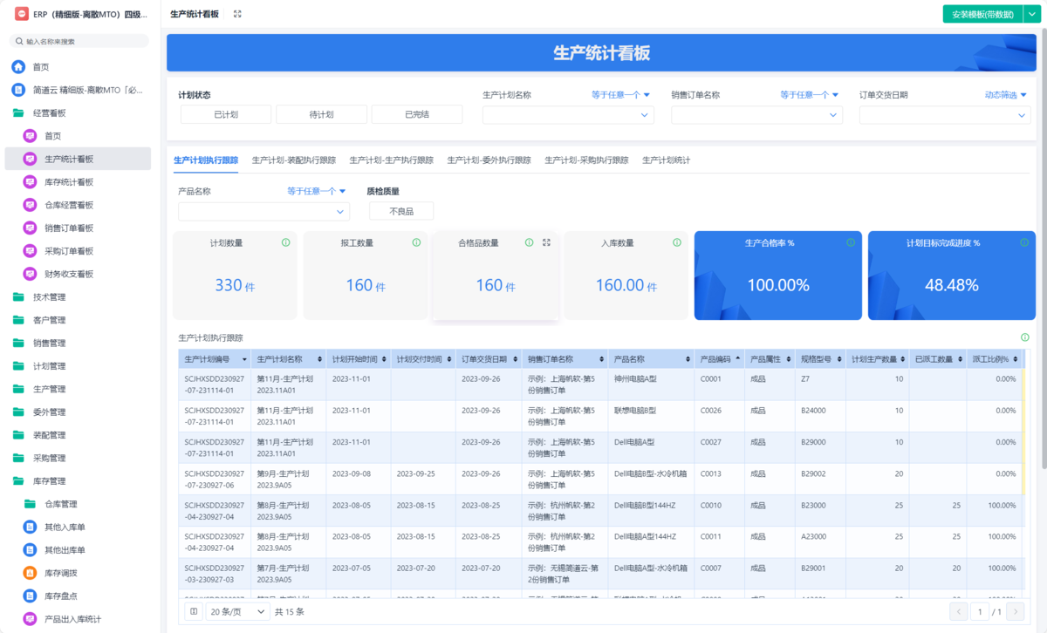Click the fullscreen icon beside 生产统计看板 tab title
1047x633 pixels.
[237, 14]
